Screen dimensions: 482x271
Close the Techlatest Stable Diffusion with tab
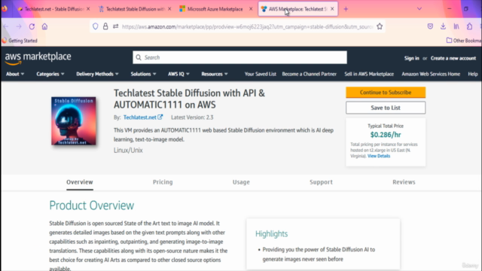pos(169,9)
